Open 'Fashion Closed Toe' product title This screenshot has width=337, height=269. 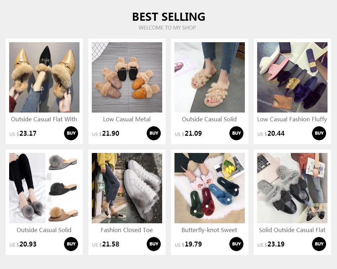click(127, 230)
